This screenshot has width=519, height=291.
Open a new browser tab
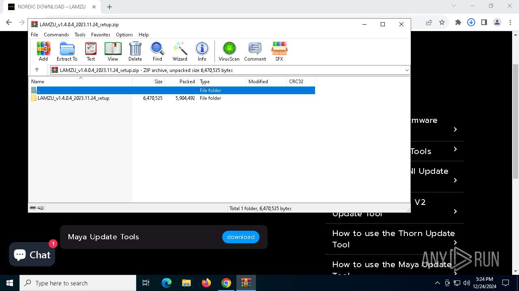(x=109, y=7)
